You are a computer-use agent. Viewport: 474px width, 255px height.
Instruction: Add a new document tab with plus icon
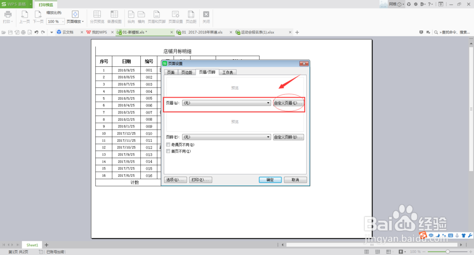tap(297, 32)
